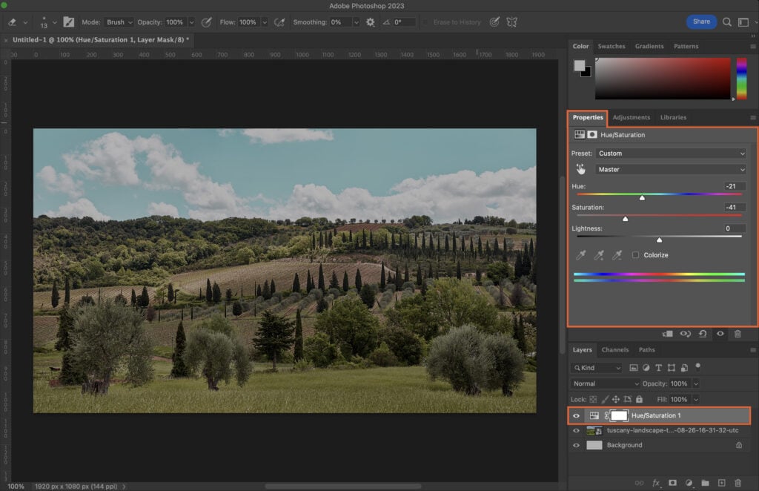Screen dimensions: 759x491
Task: Hide the Hue/Saturation 1 layer
Action: point(577,415)
